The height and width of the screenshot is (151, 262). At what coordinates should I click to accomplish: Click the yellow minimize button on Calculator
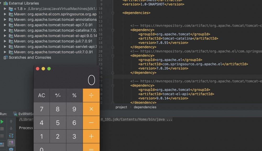[x=43, y=69]
